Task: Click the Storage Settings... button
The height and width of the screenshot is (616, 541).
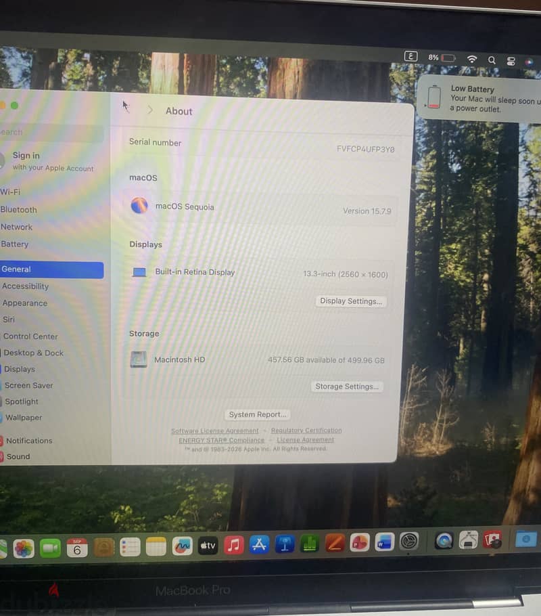Action: click(x=347, y=387)
